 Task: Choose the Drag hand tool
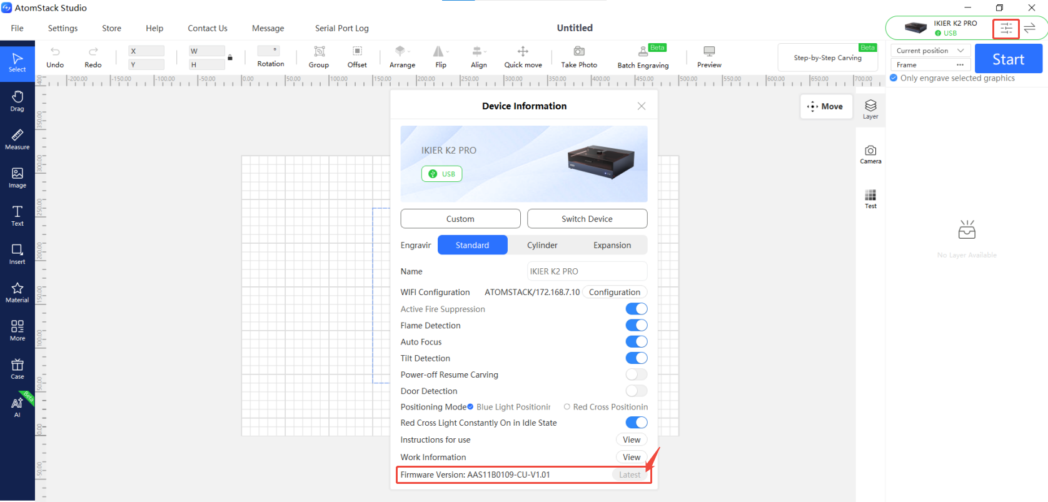pyautogui.click(x=18, y=101)
